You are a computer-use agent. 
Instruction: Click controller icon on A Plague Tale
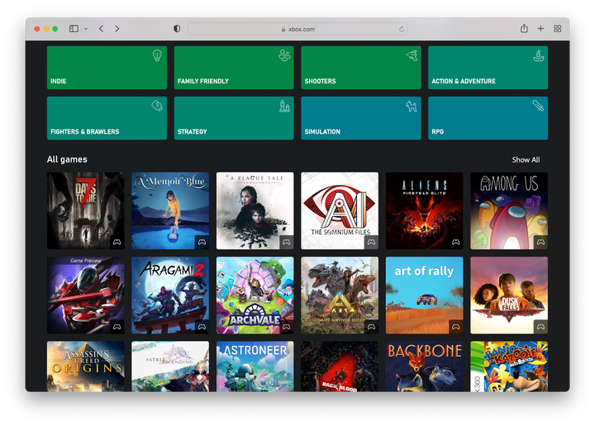tap(287, 242)
